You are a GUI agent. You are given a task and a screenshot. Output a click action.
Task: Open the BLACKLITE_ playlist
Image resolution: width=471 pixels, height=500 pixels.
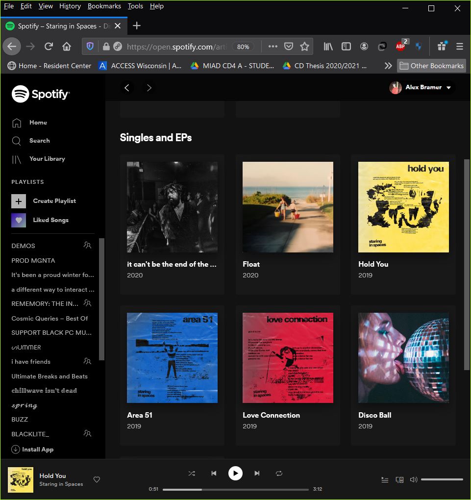30,434
